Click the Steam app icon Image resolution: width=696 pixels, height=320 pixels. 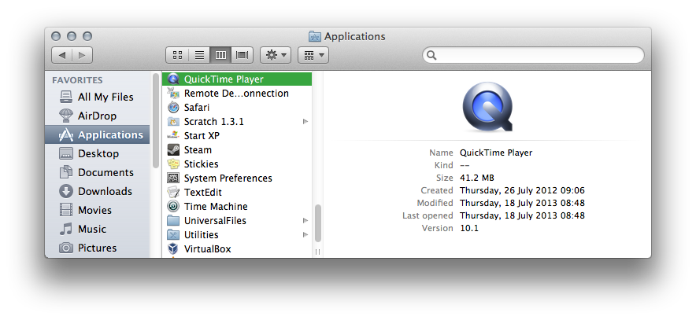click(x=173, y=150)
